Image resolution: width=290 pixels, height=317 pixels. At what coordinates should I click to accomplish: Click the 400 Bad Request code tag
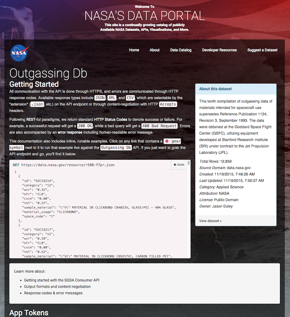(159, 126)
